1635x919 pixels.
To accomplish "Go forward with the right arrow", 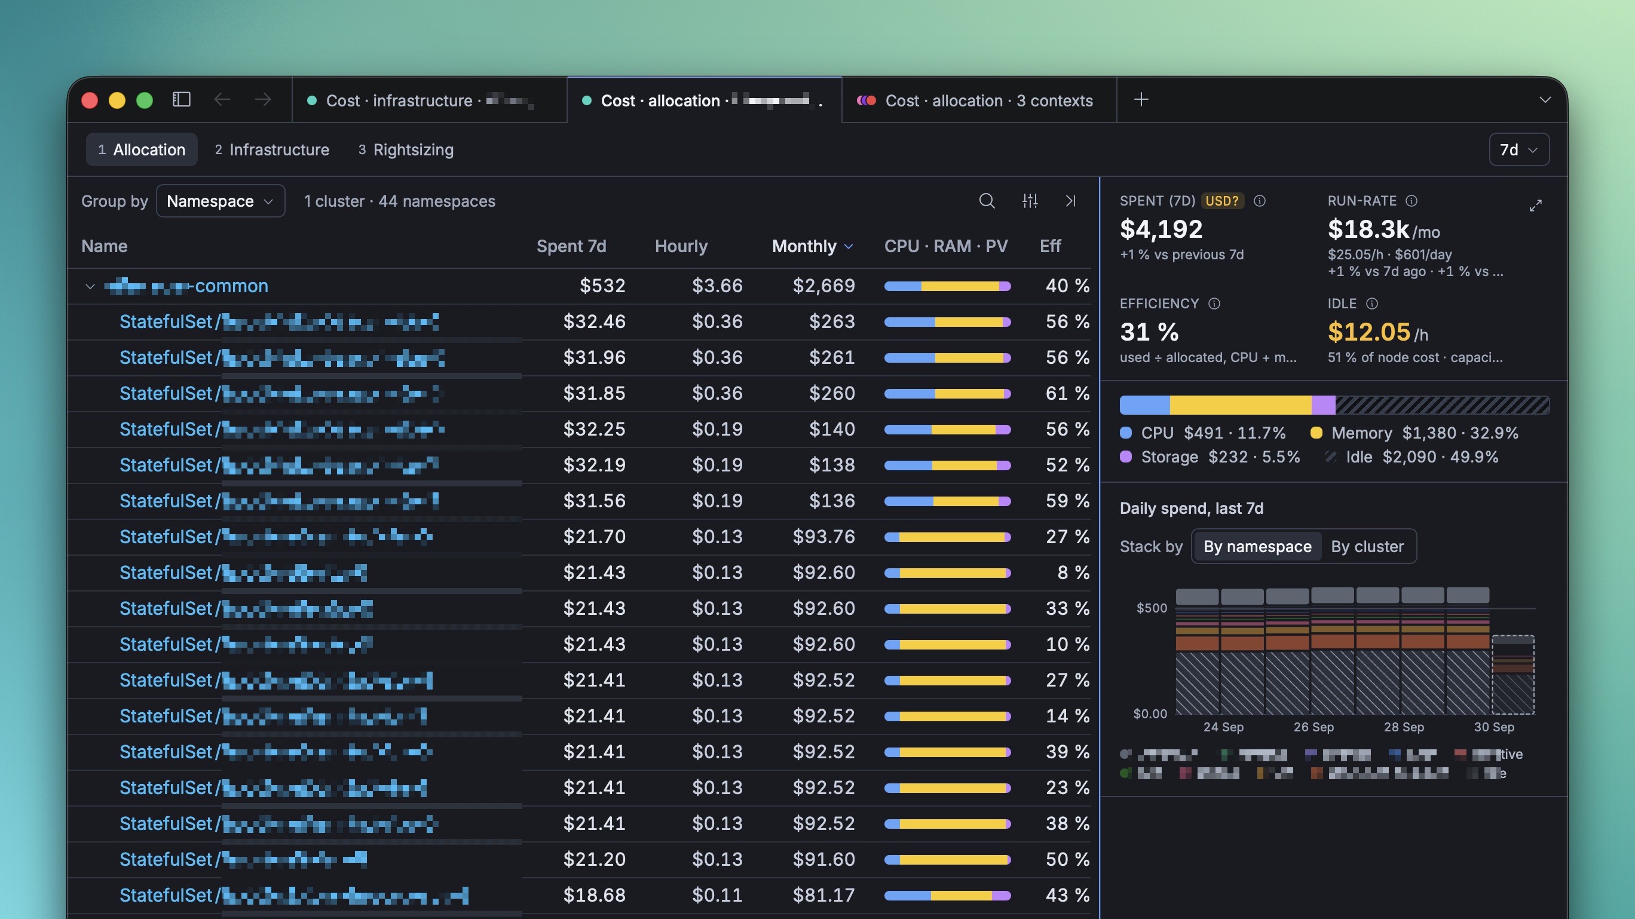I will click(x=263, y=100).
